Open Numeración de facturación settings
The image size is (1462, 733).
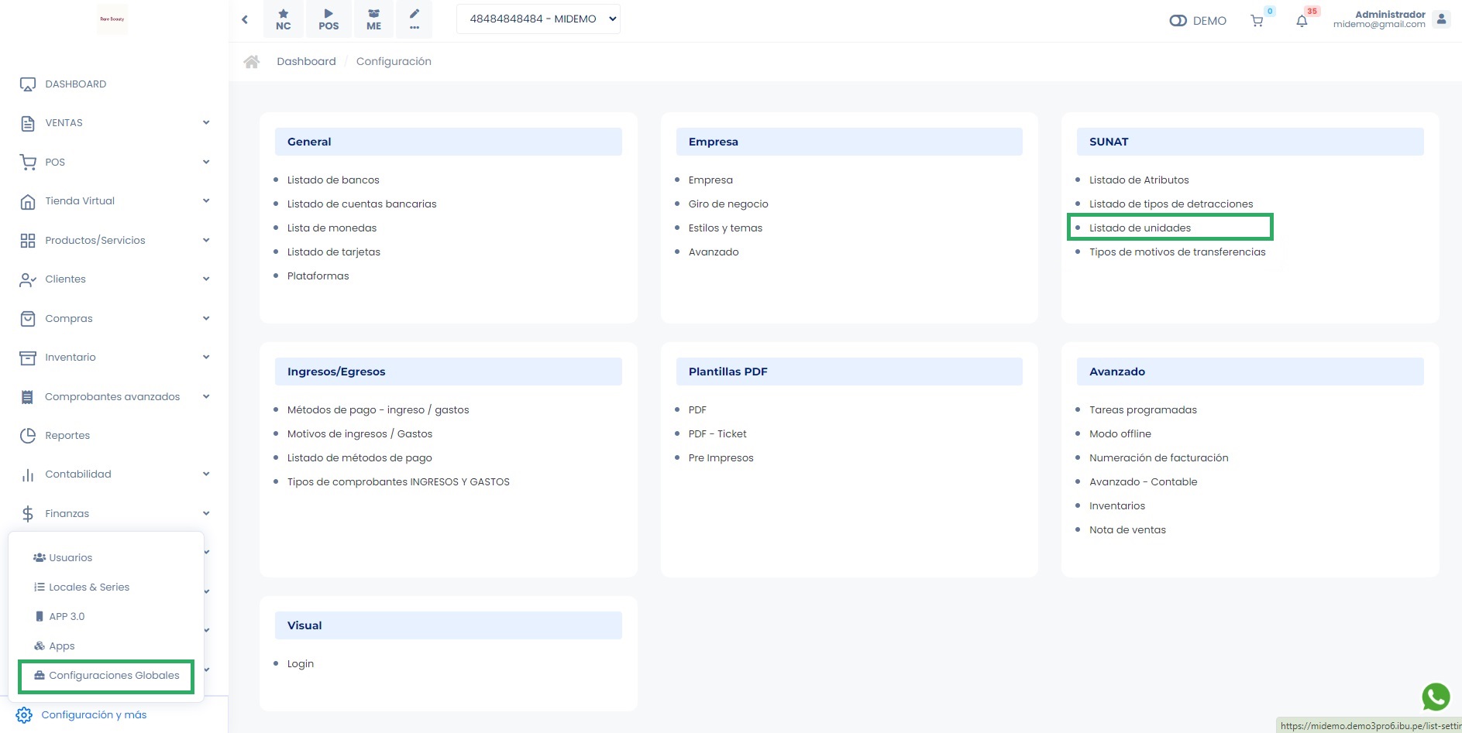coord(1158,458)
